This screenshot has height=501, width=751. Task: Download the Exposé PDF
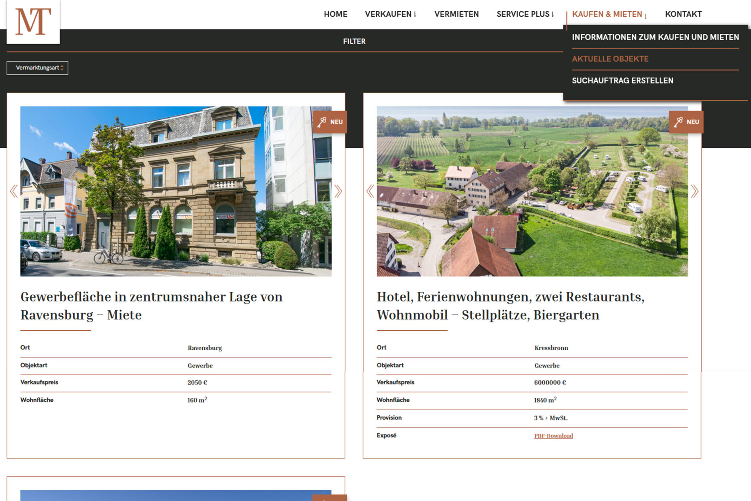coord(553,436)
